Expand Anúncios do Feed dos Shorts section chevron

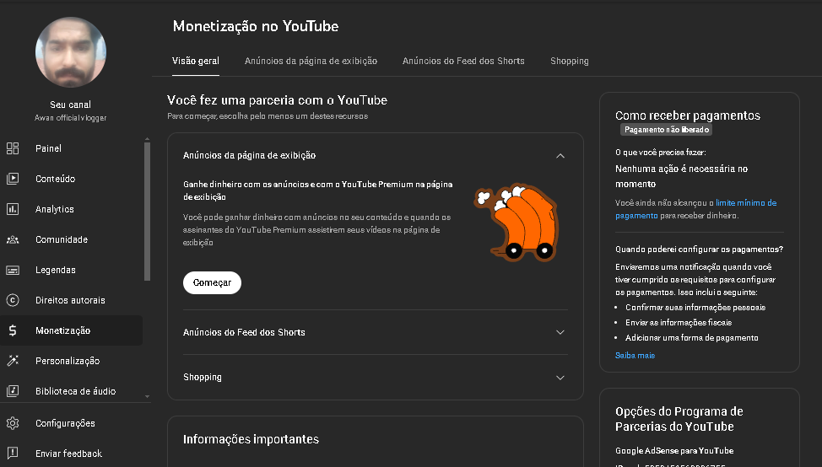point(560,332)
